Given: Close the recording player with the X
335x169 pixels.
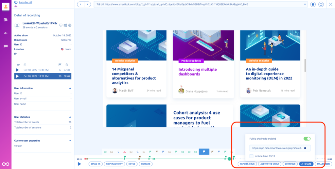Looking at the screenshot, I should tap(330, 4).
